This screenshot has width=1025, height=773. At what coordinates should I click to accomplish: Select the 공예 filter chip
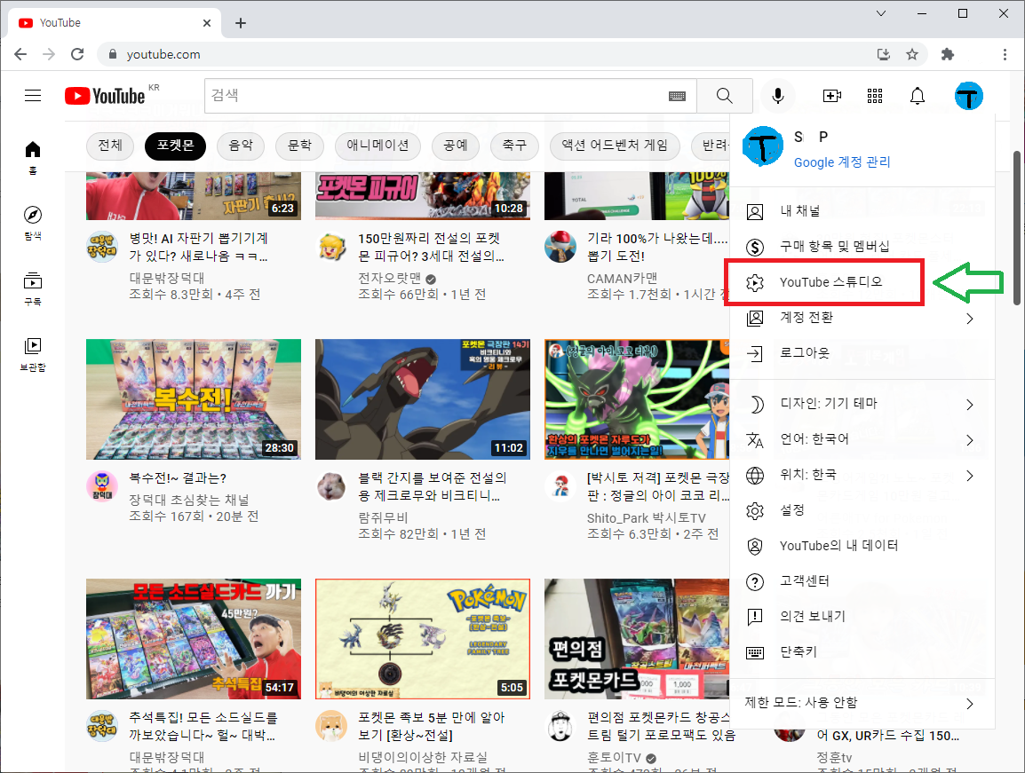pyautogui.click(x=456, y=146)
